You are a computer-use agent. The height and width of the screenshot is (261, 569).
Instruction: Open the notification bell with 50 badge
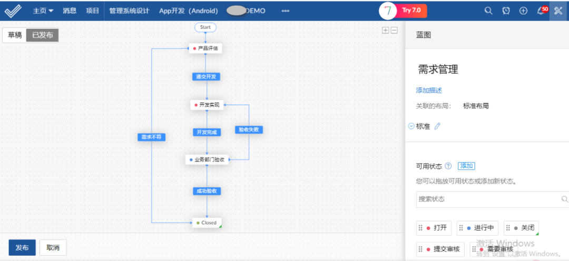click(x=542, y=11)
